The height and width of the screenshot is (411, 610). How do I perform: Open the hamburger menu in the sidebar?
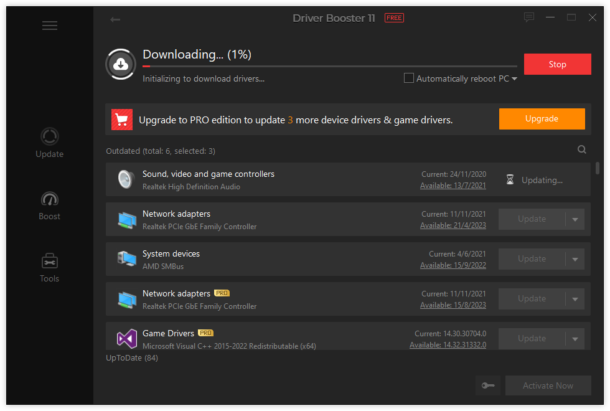[x=50, y=26]
